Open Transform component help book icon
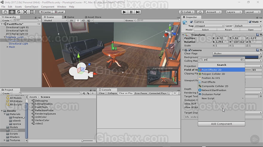263x147 pixels. tap(257, 35)
